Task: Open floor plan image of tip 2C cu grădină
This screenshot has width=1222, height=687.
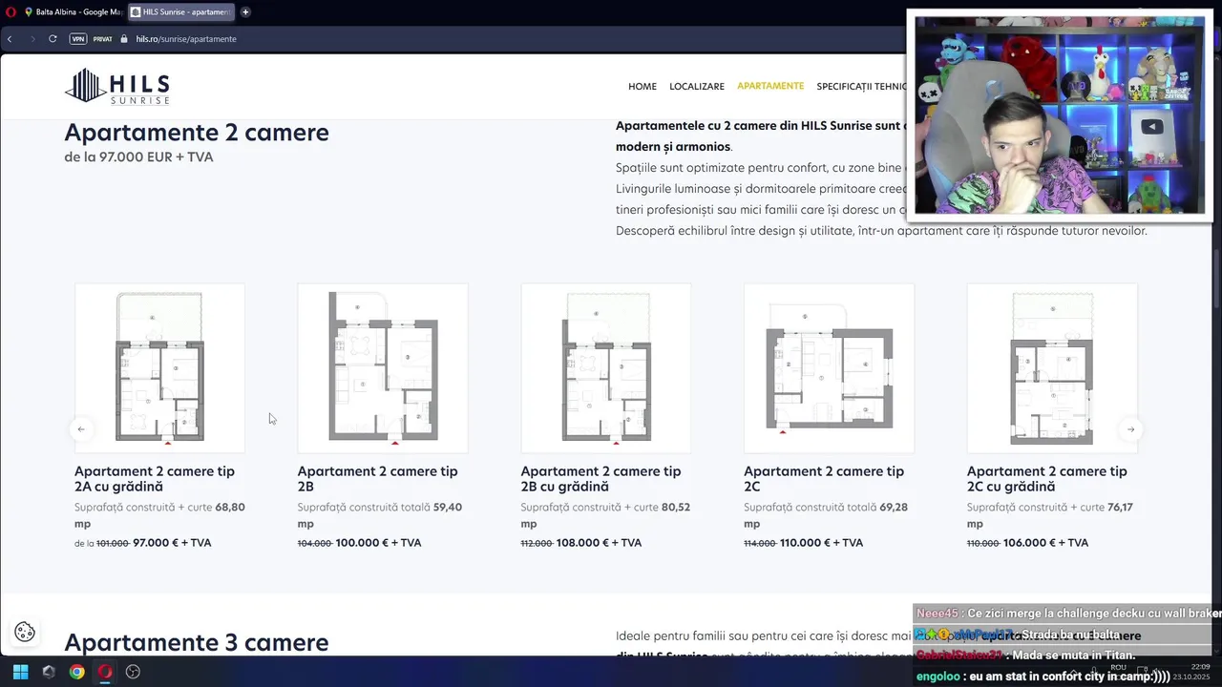Action: click(x=1052, y=368)
